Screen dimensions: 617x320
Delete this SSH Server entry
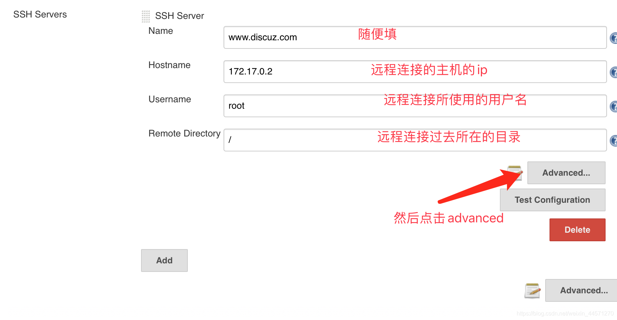pyautogui.click(x=577, y=230)
